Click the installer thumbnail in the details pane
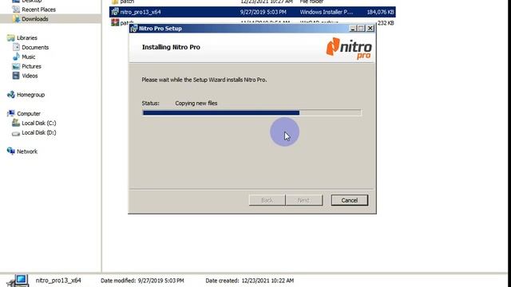Image resolution: width=511 pixels, height=287 pixels. (18, 281)
